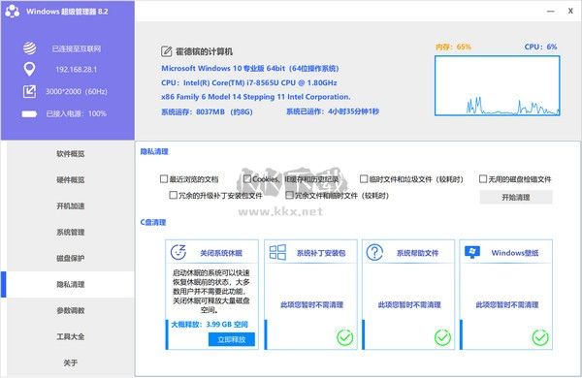The image size is (582, 378).
Task: Open 参数调教 sidebar section
Action: (71, 310)
